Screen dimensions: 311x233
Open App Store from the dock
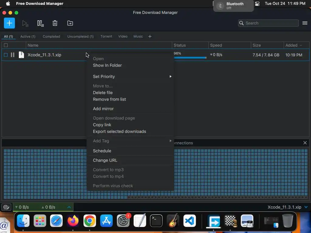106,221
